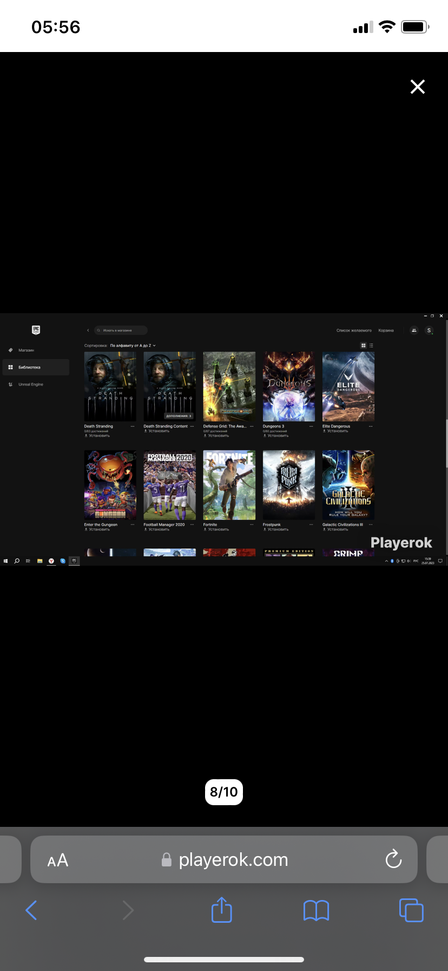448x971 pixels.
Task: Open the Galactic Civilizations III cover
Action: tap(348, 485)
